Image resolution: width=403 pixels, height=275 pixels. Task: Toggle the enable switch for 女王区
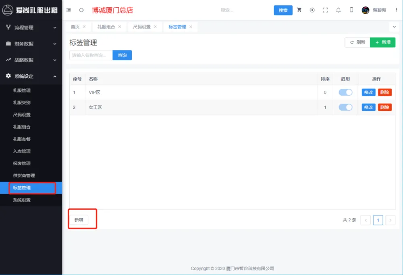coord(345,107)
